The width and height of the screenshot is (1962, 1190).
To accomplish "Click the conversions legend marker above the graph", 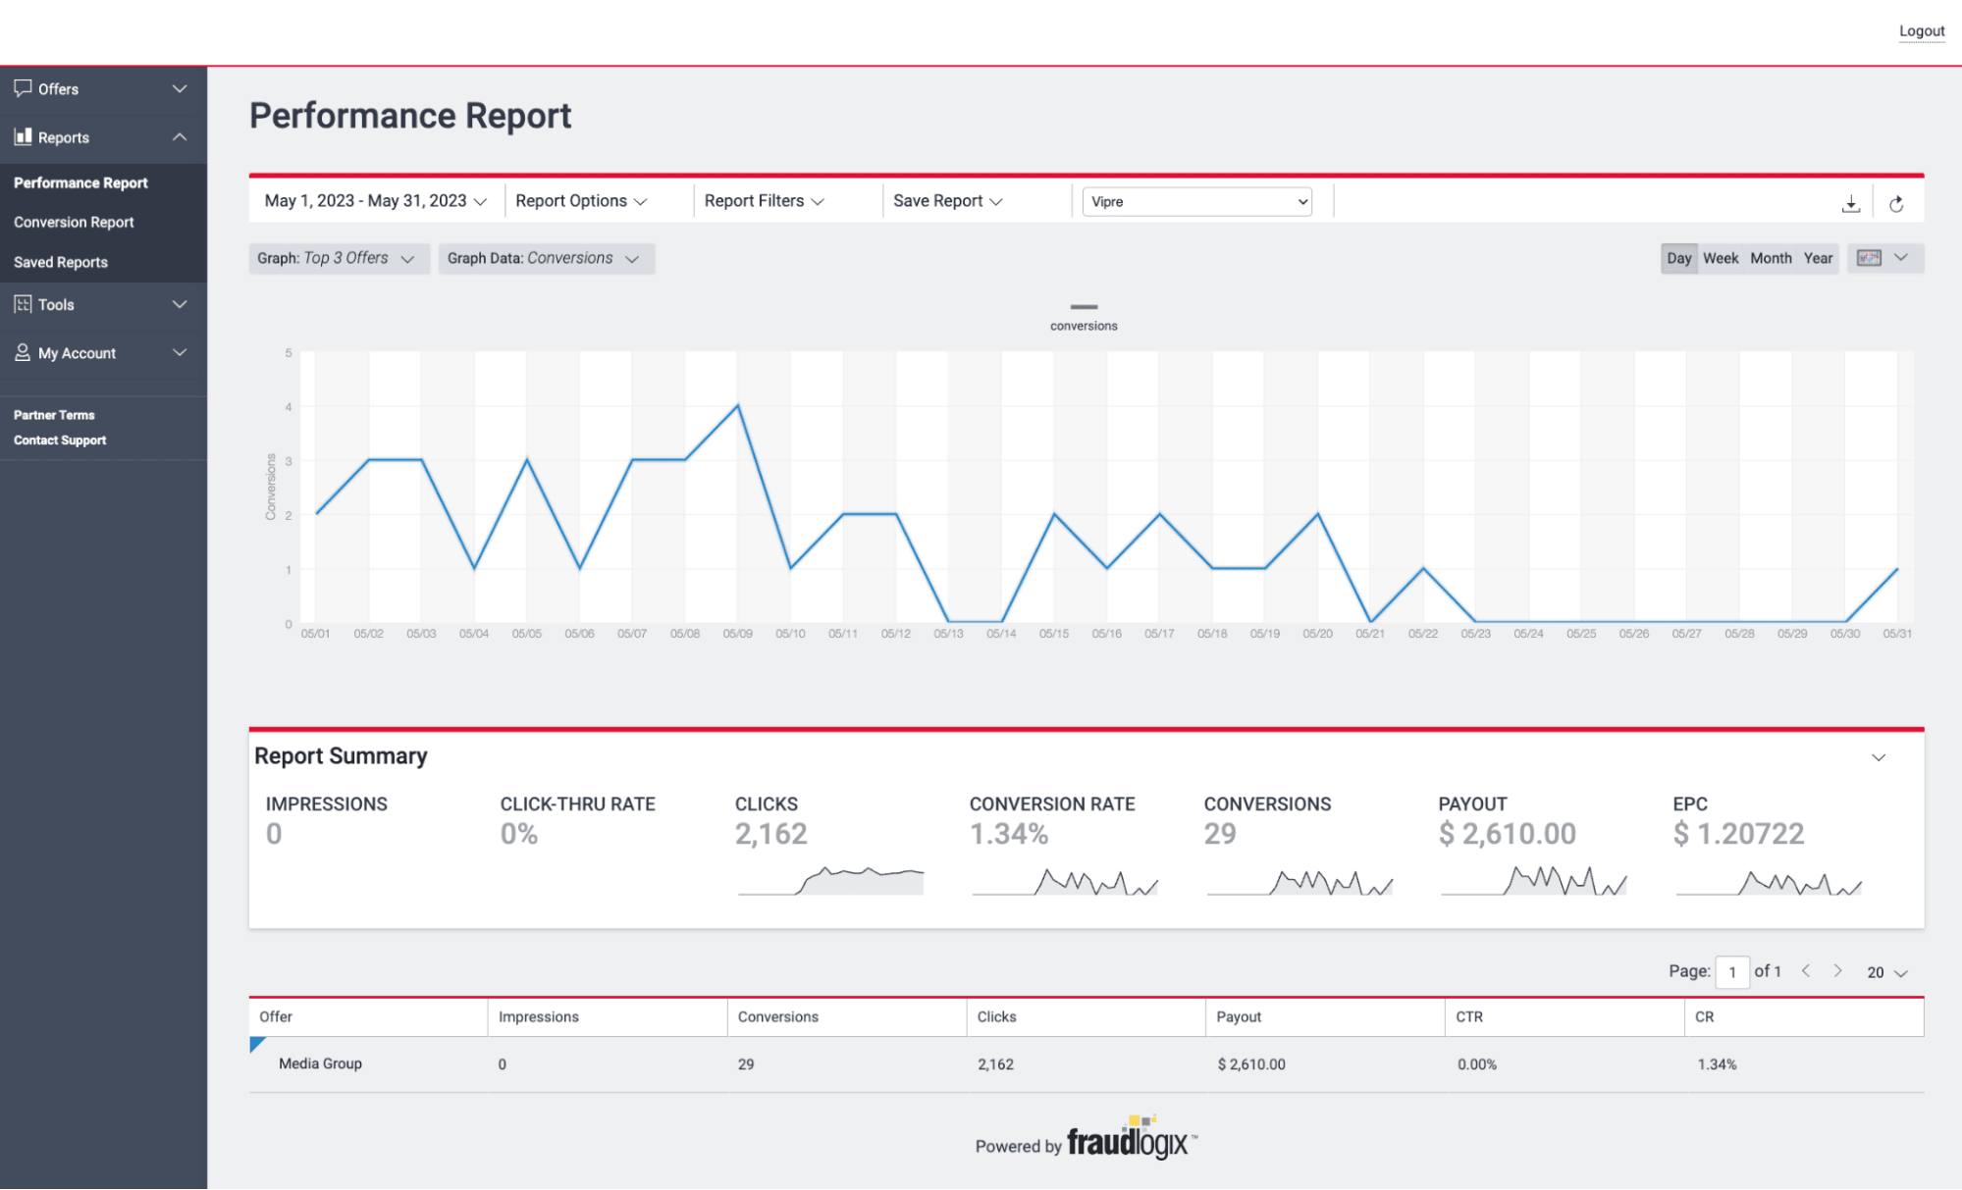I will coord(1084,306).
